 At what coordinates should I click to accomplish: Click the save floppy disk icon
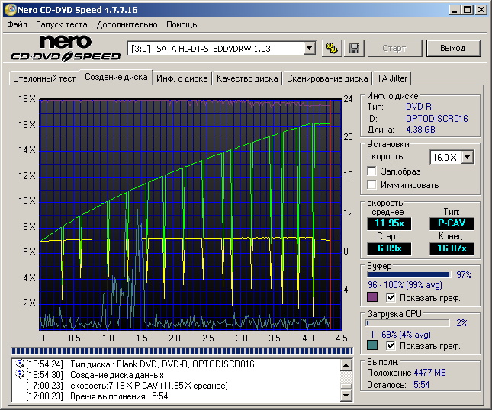(354, 48)
